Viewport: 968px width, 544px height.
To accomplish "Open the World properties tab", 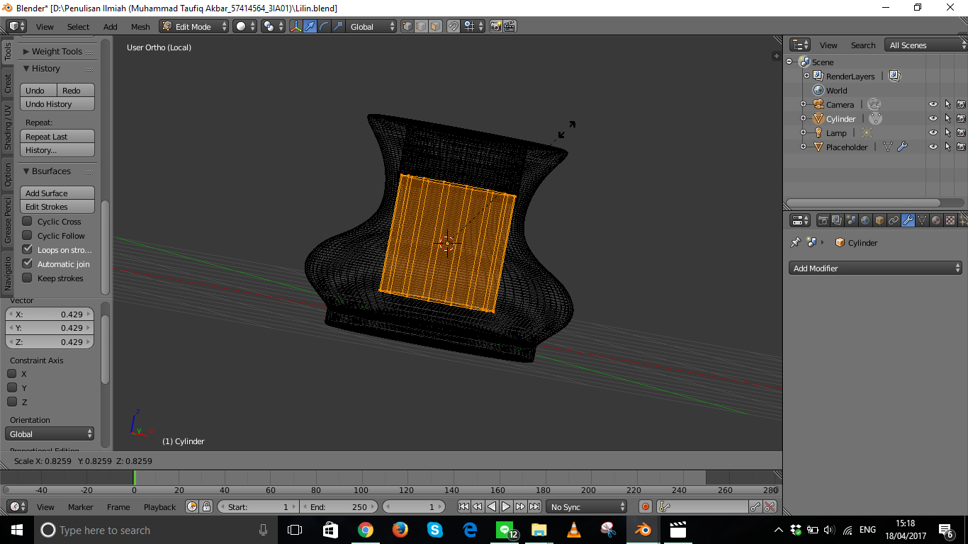I will coord(865,220).
